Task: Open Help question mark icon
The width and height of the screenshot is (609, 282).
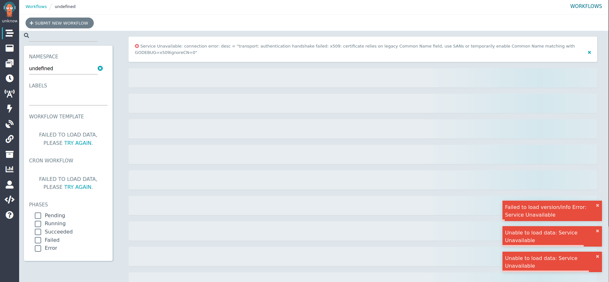Action: click(x=10, y=215)
